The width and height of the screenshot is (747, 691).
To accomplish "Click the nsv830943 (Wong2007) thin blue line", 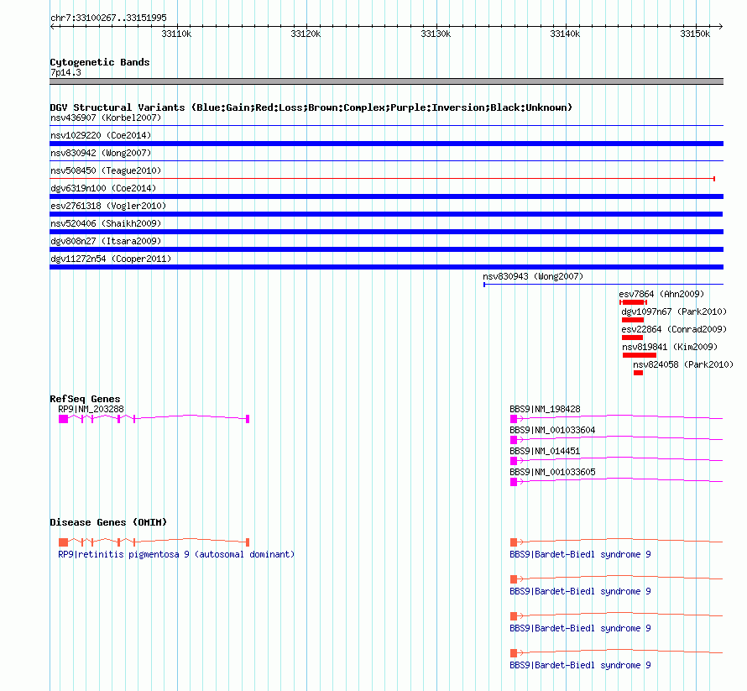I will (603, 285).
